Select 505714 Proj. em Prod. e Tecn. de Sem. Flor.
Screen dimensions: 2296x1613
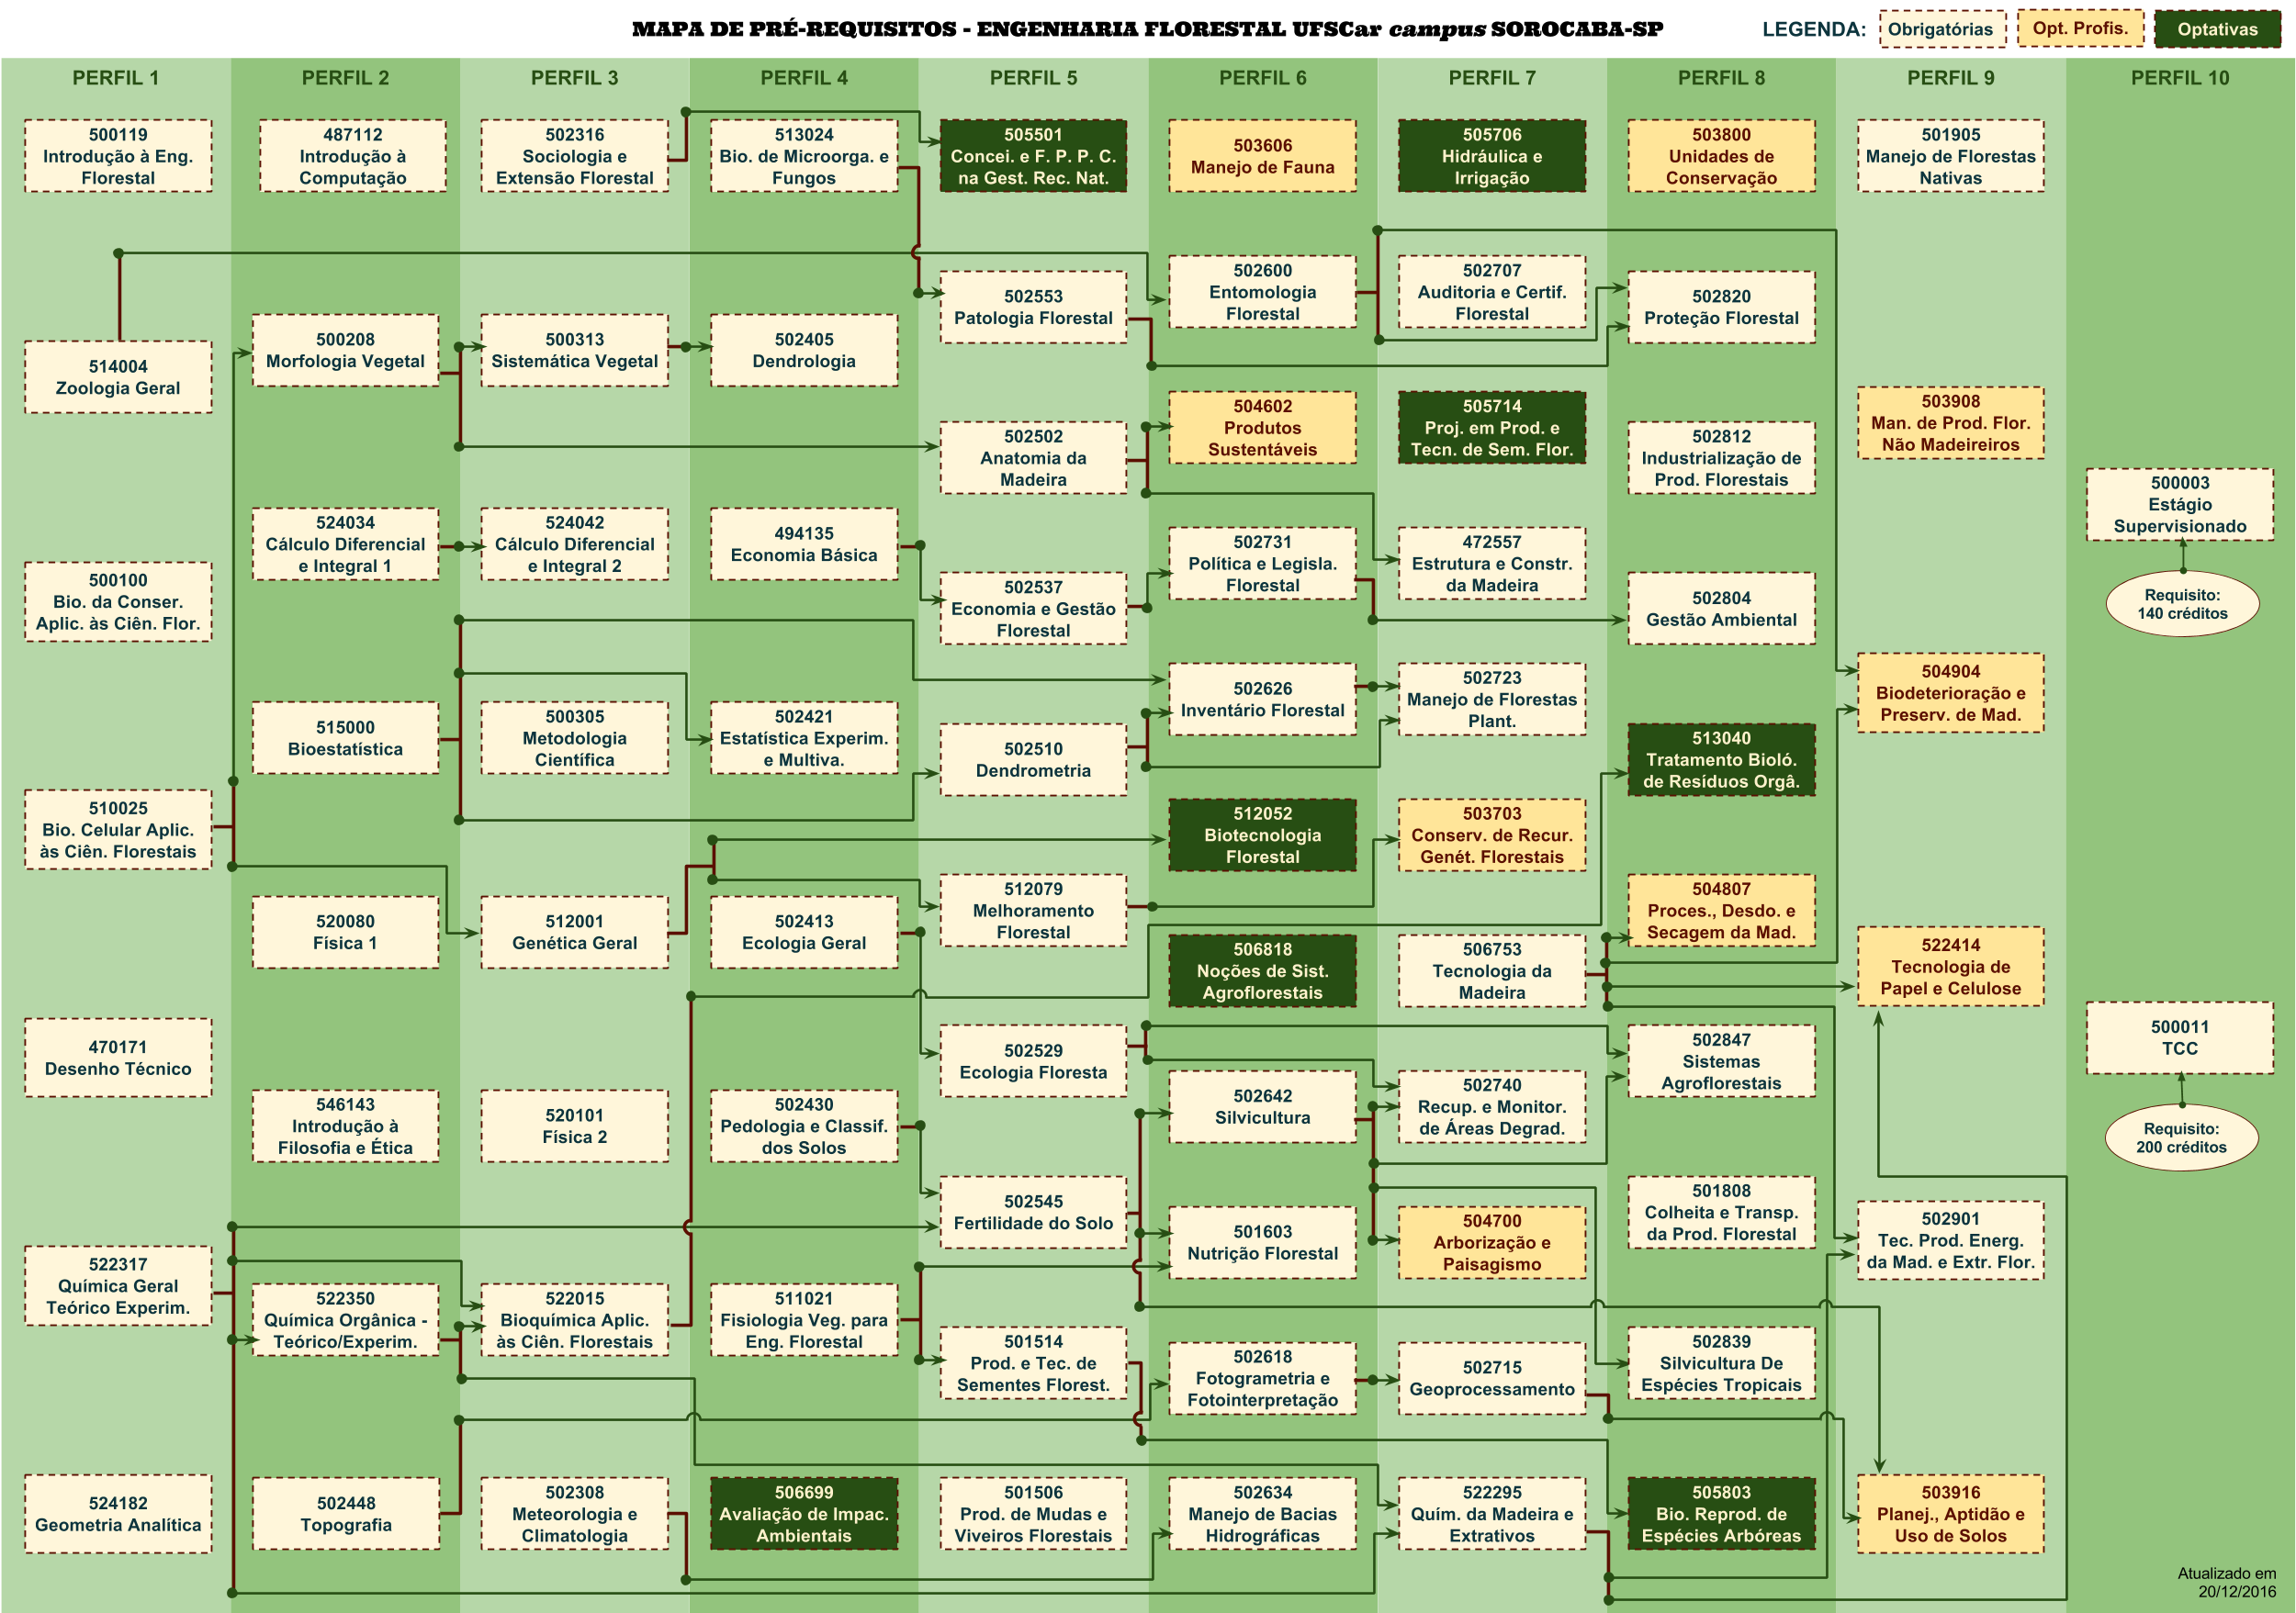pyautogui.click(x=1492, y=428)
